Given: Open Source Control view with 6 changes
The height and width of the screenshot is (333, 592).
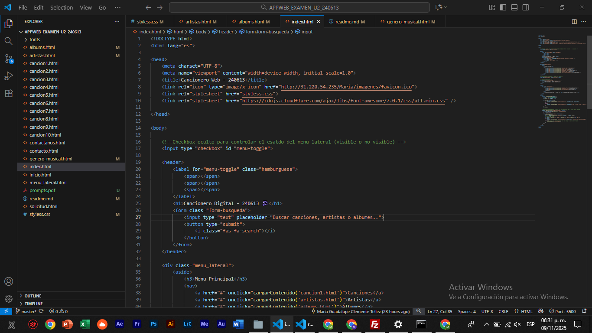Looking at the screenshot, I should pos(8,59).
